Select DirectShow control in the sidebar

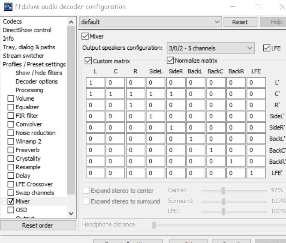pyautogui.click(x=27, y=30)
